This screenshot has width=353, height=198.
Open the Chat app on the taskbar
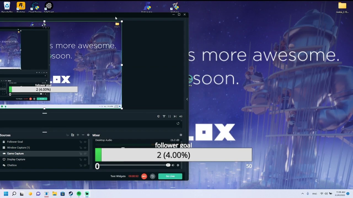coord(38,194)
